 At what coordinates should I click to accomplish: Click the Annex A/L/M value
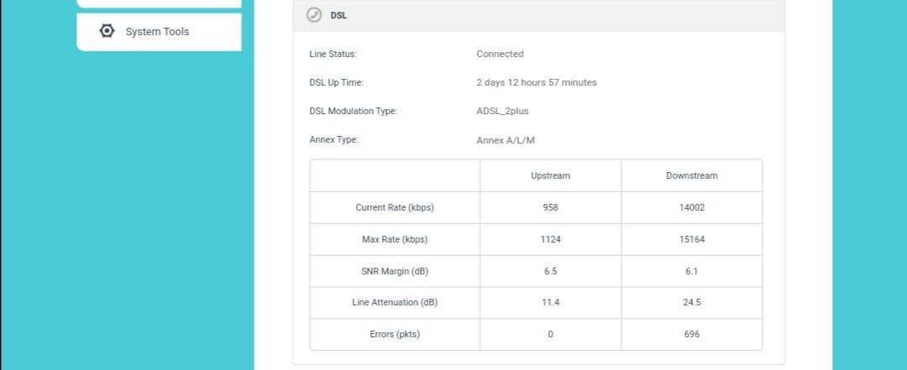click(x=505, y=140)
